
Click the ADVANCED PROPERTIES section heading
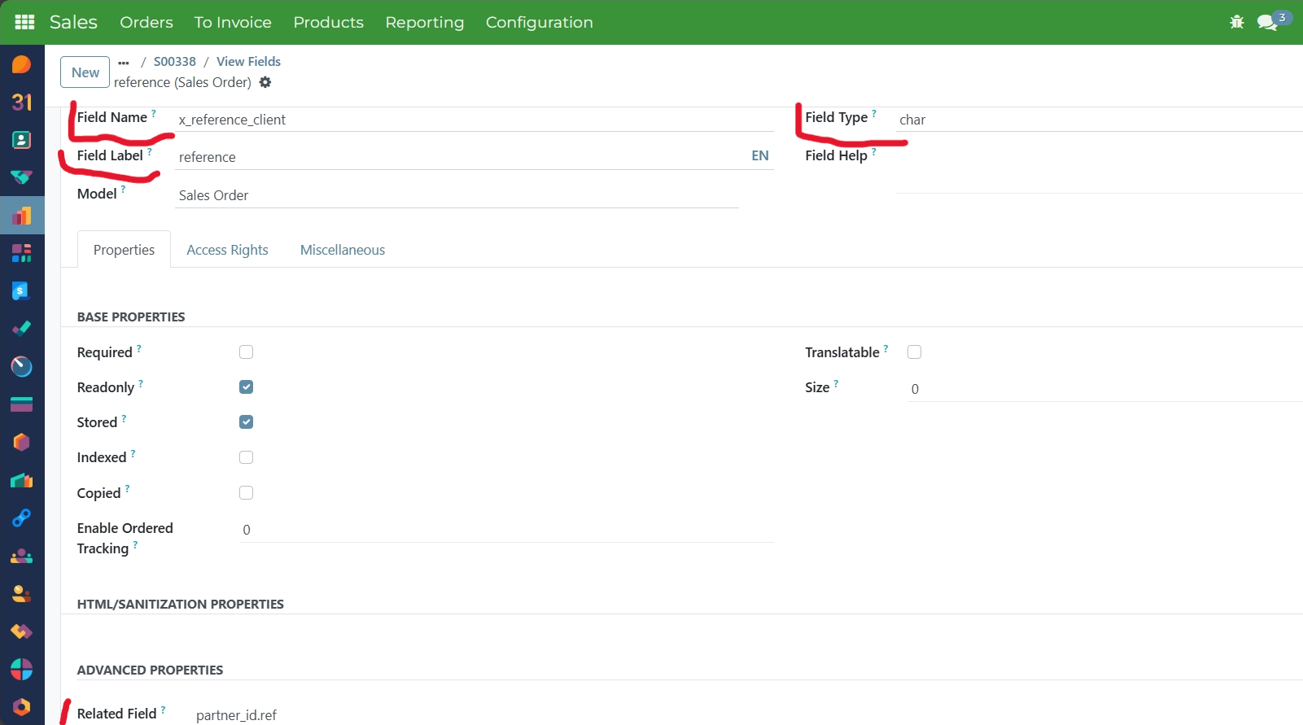pyautogui.click(x=150, y=670)
